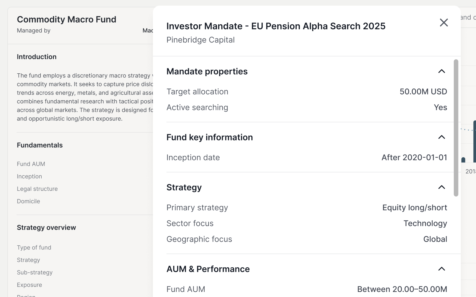Image resolution: width=476 pixels, height=297 pixels.
Task: Collapse the Fund key information chevron
Action: [x=441, y=137]
